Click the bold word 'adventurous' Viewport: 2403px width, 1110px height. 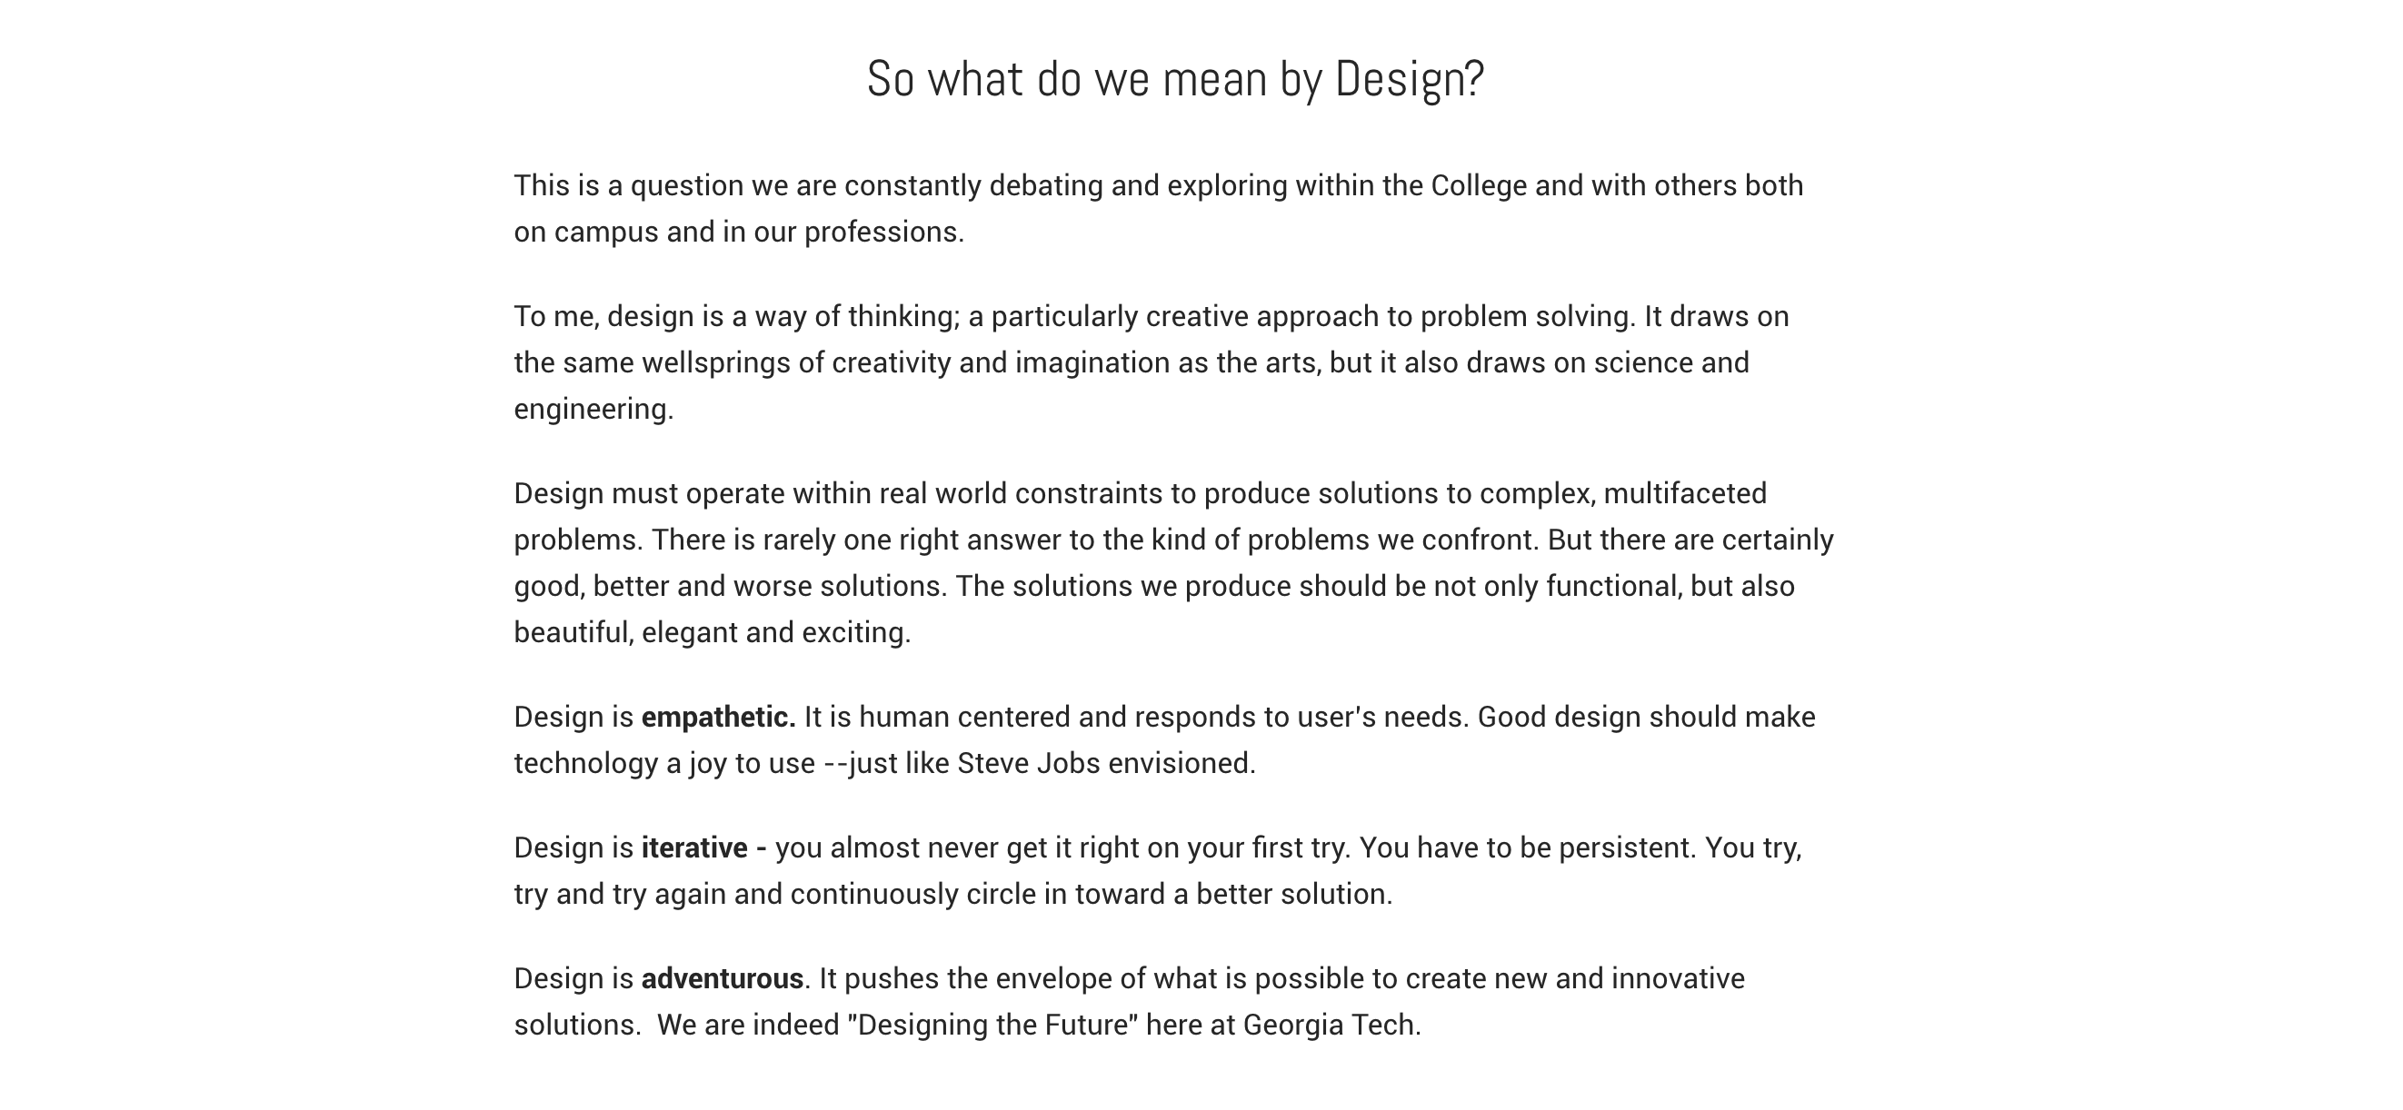722,977
